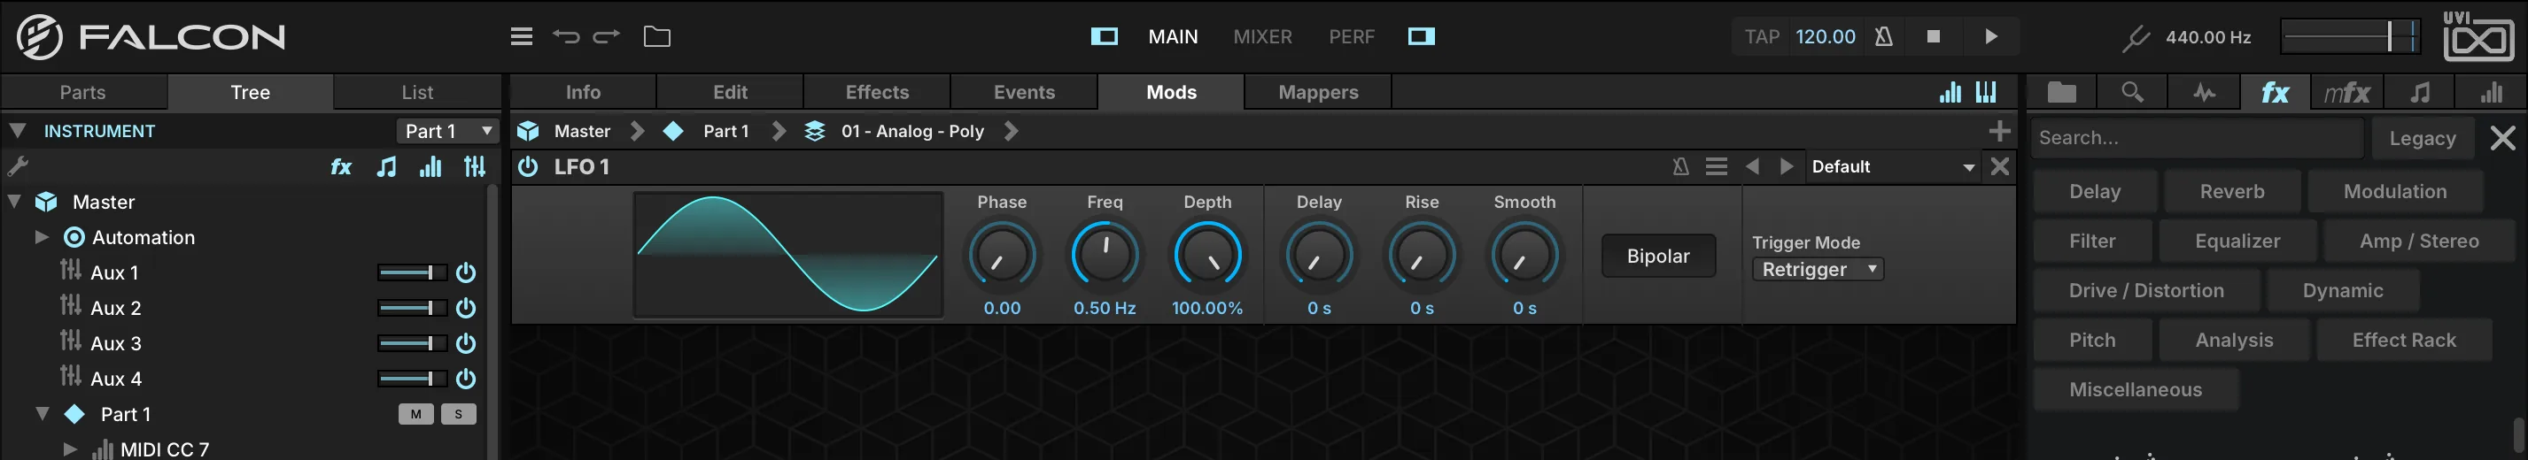Viewport: 2528px width, 460px height.
Task: Toggle mixer sliders icon in tree view
Action: click(x=475, y=166)
